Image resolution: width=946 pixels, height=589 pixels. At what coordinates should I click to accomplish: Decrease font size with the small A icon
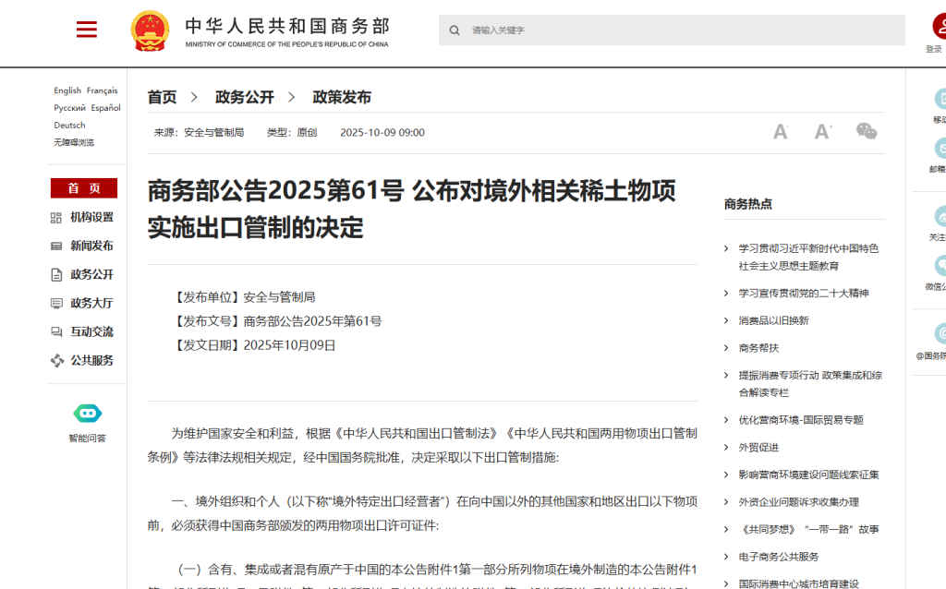click(781, 132)
